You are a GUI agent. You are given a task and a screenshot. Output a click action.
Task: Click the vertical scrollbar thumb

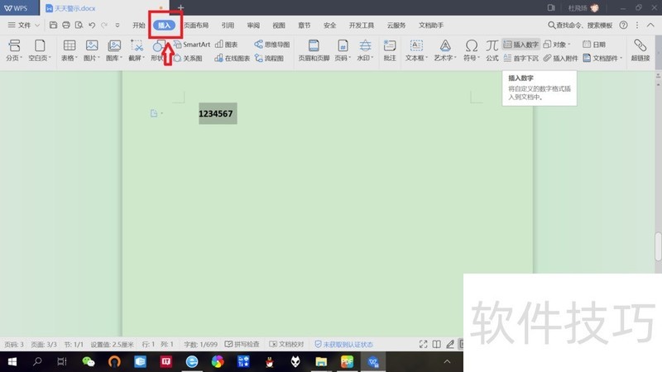pos(658,246)
